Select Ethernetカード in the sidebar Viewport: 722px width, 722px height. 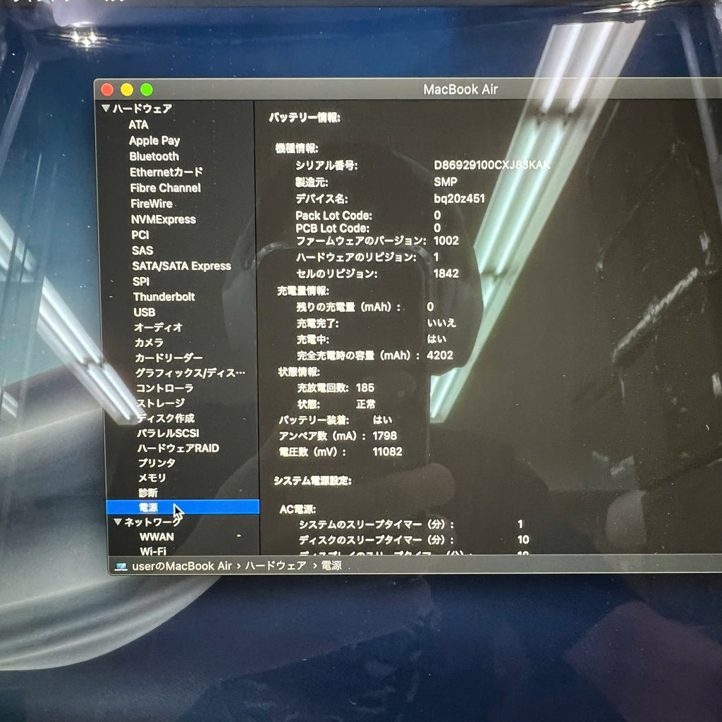click(166, 172)
